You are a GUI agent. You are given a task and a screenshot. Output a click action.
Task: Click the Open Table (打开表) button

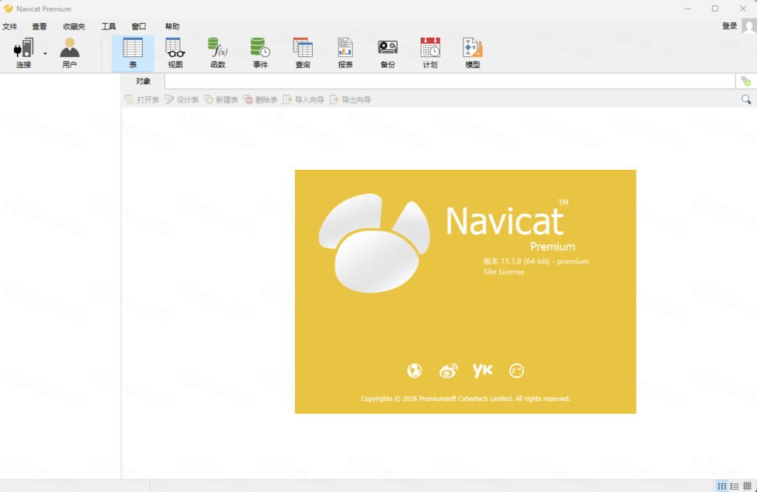click(x=142, y=100)
